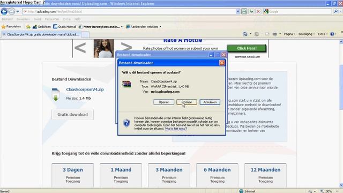Open the Wat is het risico? link
This screenshot has height=193, width=343.
click(x=176, y=129)
